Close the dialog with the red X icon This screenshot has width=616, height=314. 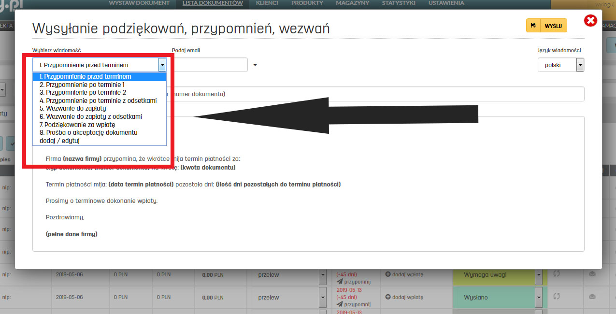click(590, 21)
